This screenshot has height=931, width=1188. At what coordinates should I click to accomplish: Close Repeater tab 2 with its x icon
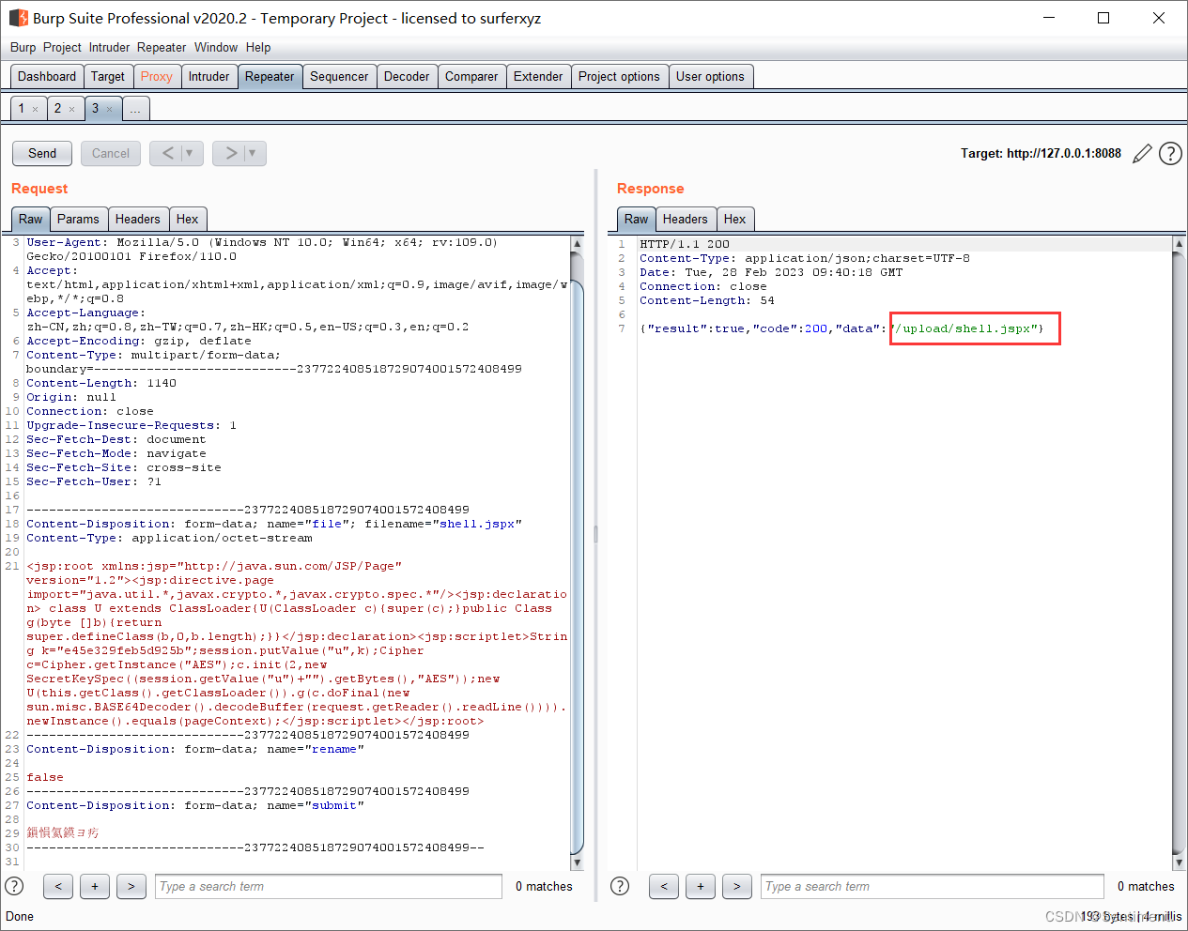(71, 110)
